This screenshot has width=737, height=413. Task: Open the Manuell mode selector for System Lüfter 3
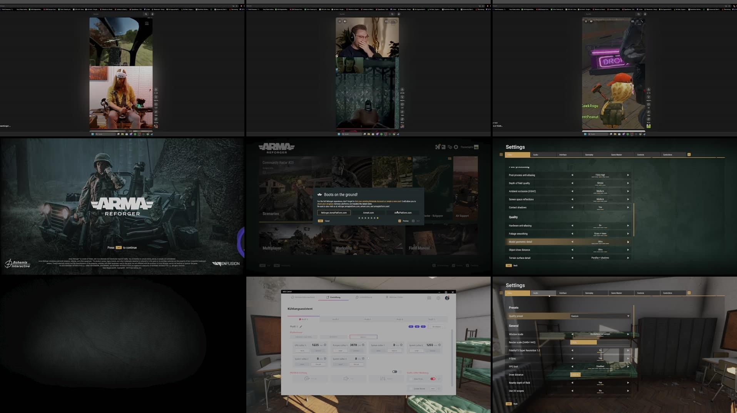click(318, 364)
